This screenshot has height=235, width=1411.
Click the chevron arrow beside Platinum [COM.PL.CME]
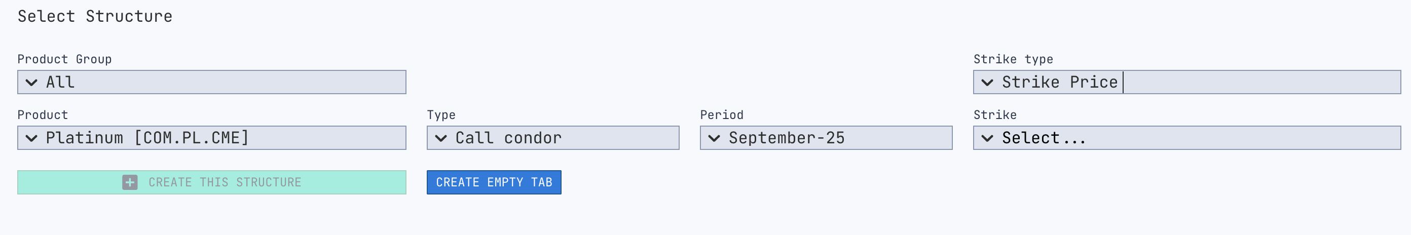[32, 138]
